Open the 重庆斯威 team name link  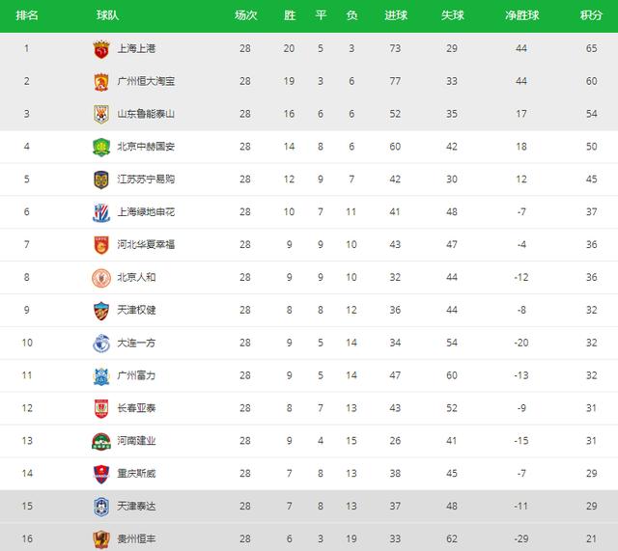[136, 474]
